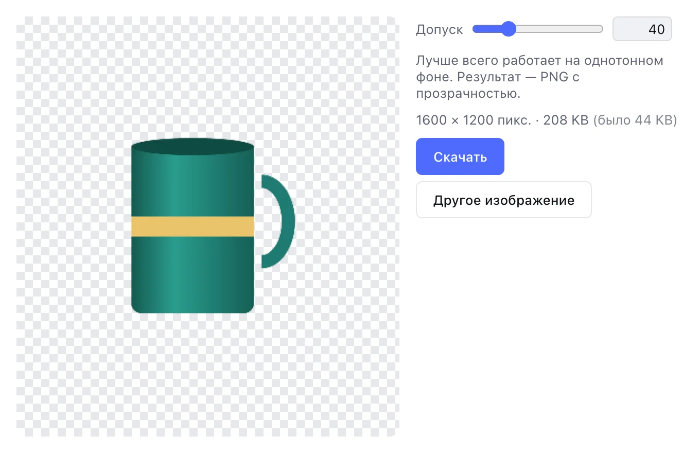Click the Скачать download button
This screenshot has height=453, width=700.
pos(460,156)
